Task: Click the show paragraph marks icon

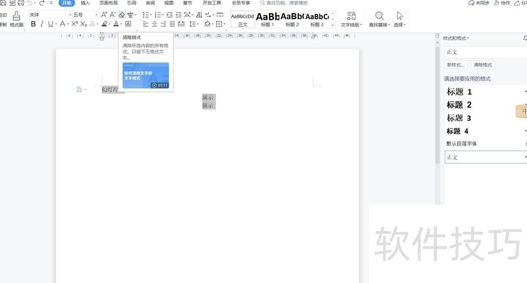Action: pyautogui.click(x=208, y=14)
